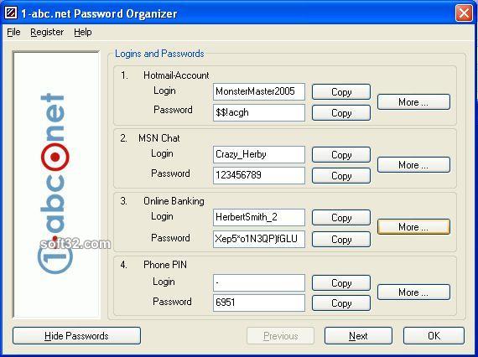Open the Register menu
Viewport: 478px width, 357px height.
click(47, 32)
